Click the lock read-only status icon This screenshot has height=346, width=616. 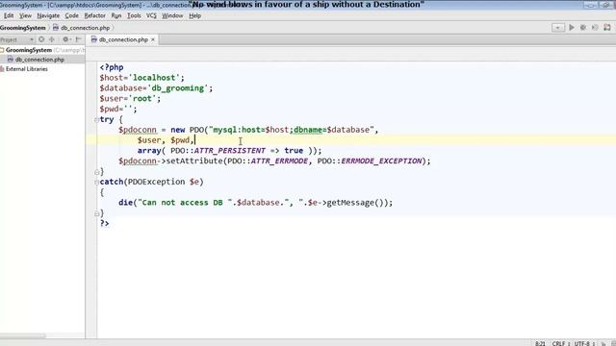coord(603,343)
